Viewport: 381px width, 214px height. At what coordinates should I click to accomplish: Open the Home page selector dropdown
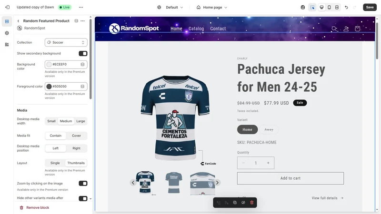coord(211,7)
